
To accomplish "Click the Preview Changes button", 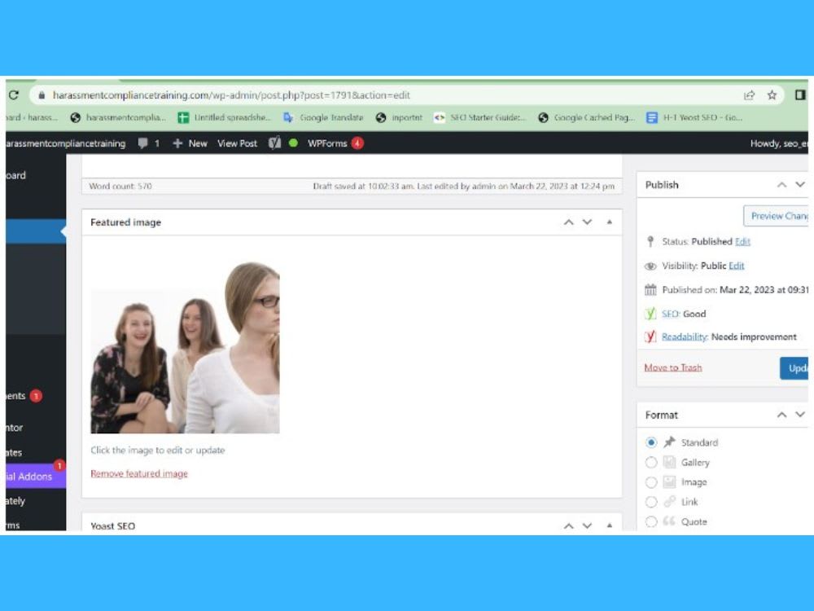I will [x=776, y=216].
